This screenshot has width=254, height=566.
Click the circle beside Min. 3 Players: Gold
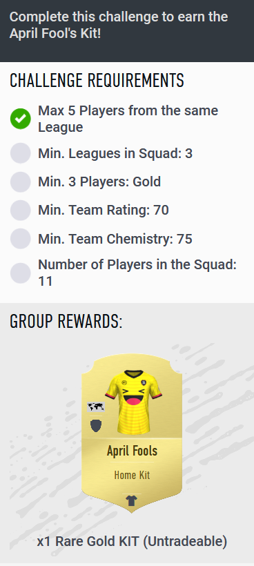(21, 182)
